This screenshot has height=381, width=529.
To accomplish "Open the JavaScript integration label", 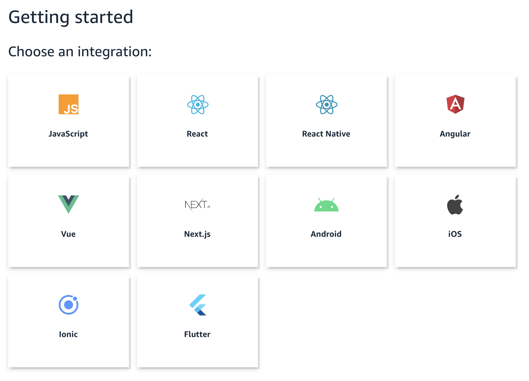I will pos(68,134).
